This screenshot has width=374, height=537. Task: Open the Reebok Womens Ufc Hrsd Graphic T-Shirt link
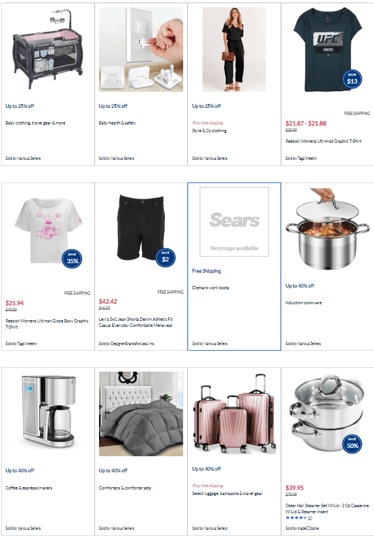click(323, 141)
